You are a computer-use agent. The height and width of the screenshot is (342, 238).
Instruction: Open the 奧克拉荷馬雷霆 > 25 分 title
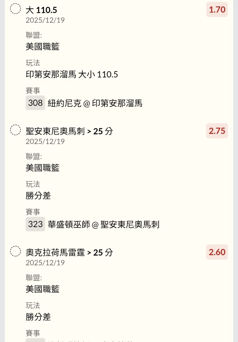69,252
